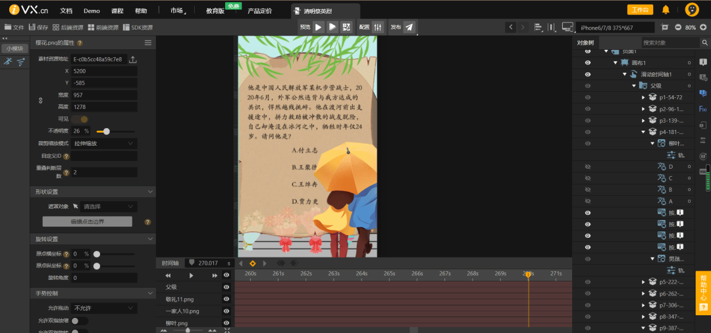The image size is (711, 333).
Task: Click the notification bell icon
Action: click(x=666, y=10)
